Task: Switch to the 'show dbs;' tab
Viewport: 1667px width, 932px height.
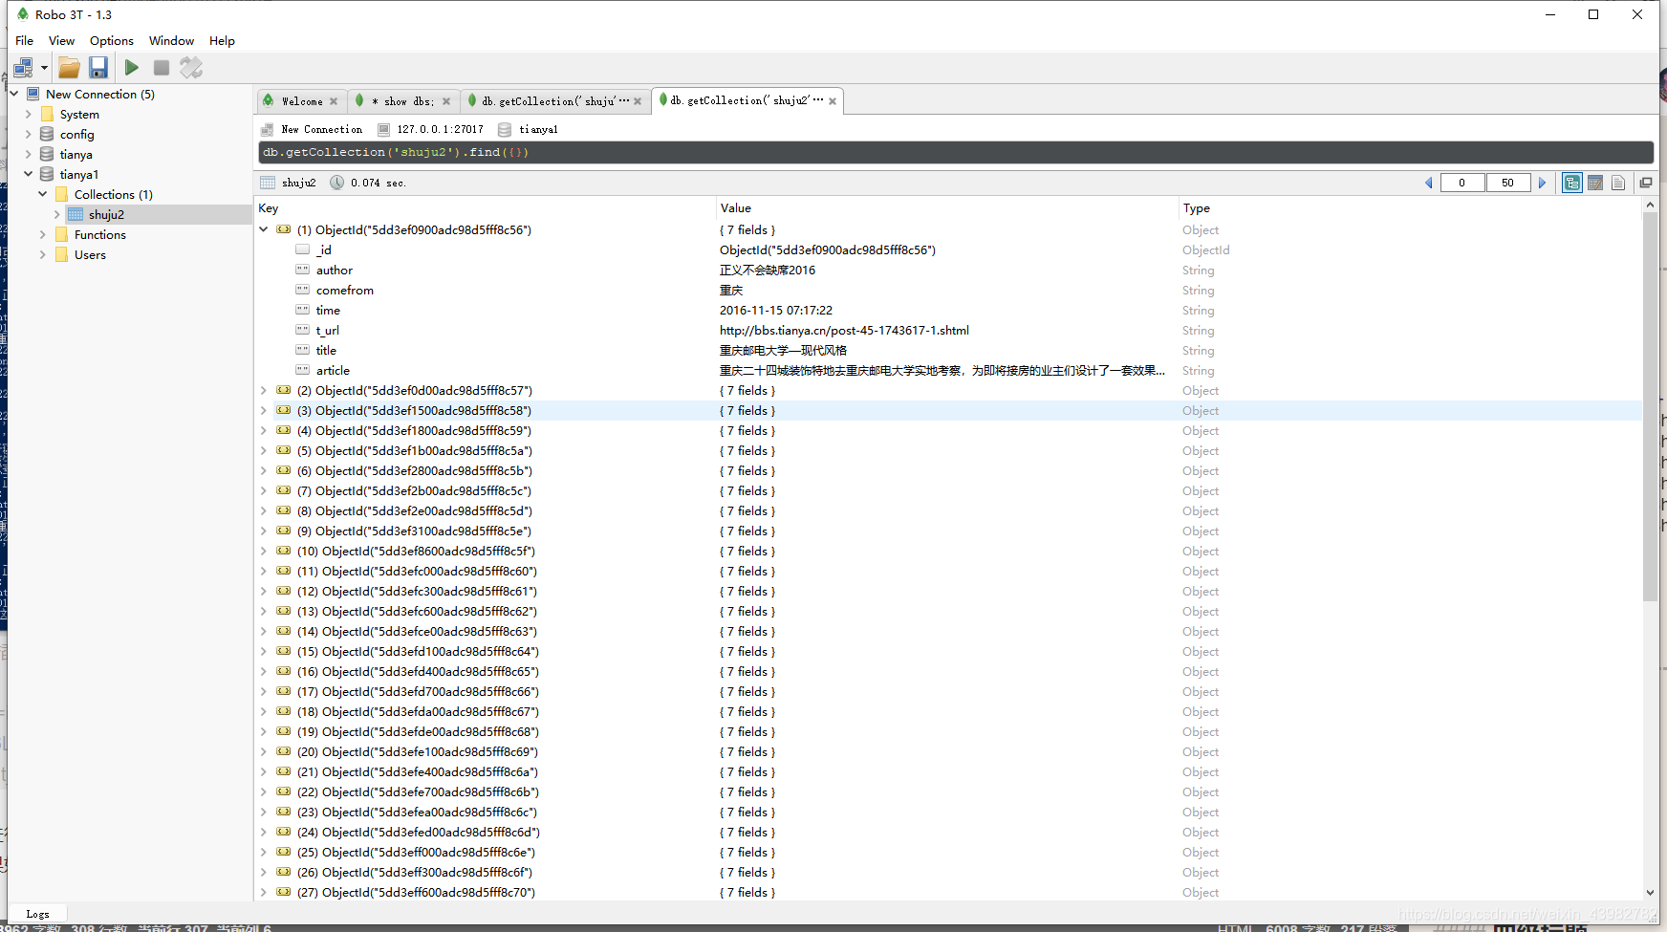Action: (401, 101)
